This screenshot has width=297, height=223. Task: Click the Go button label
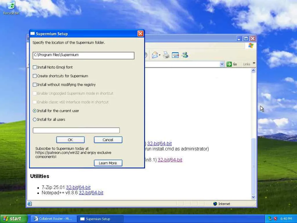pos(235,64)
